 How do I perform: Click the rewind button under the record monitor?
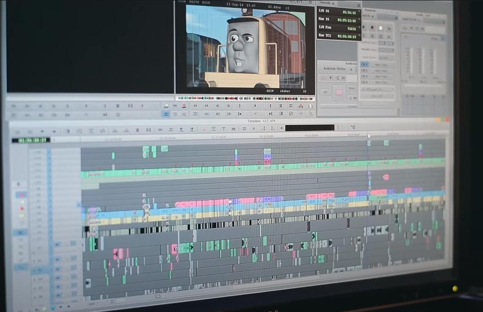pyautogui.click(x=195, y=106)
